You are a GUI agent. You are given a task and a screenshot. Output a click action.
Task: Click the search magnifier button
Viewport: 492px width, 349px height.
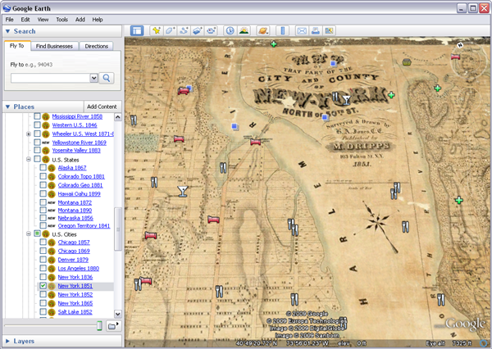point(107,78)
